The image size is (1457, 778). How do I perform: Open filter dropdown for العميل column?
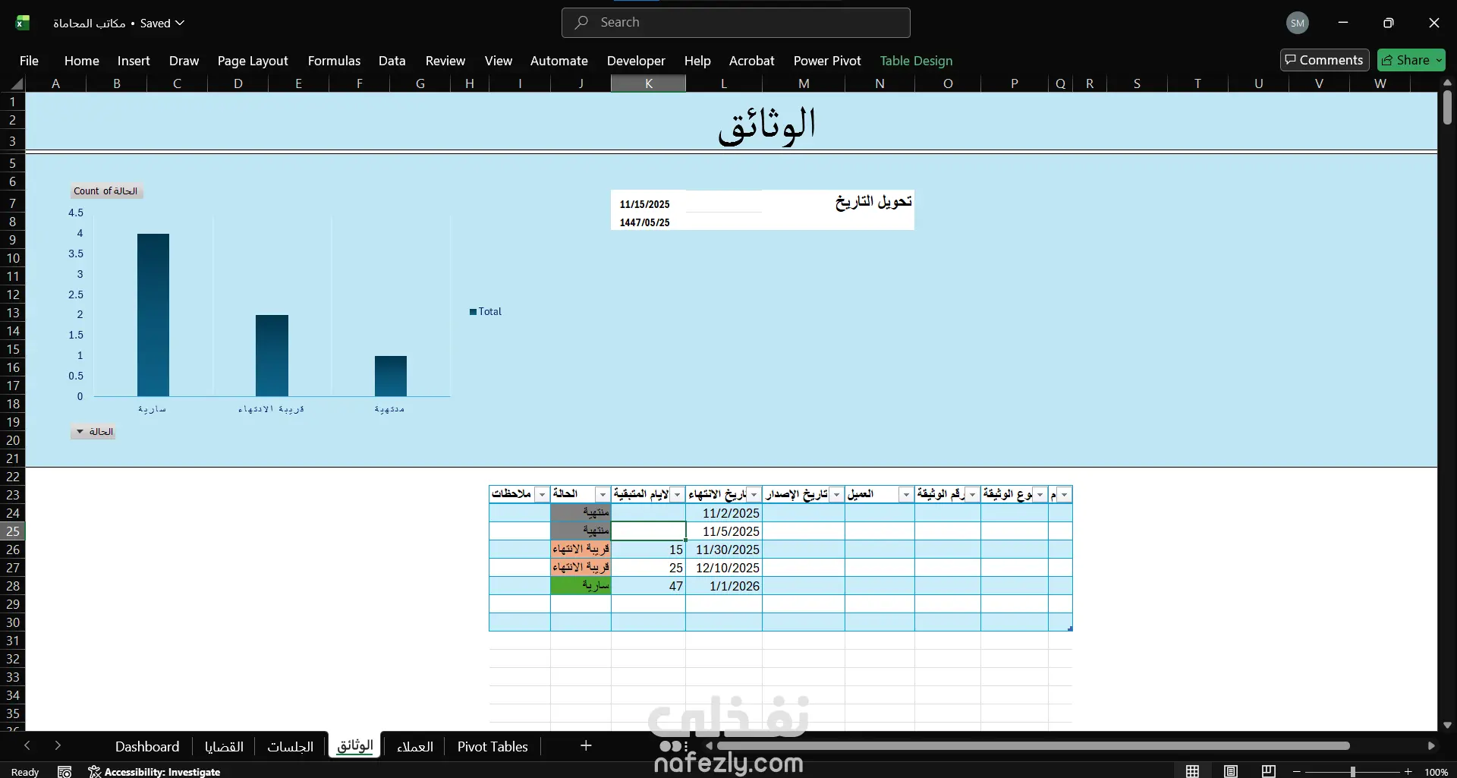click(x=906, y=495)
